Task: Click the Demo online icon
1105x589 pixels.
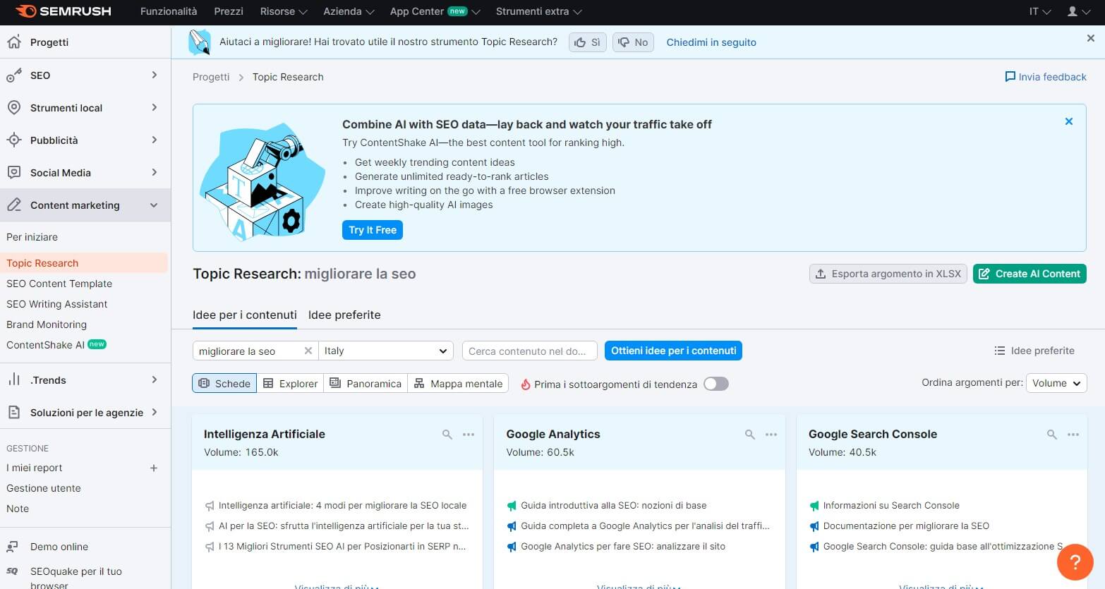Action: click(13, 547)
